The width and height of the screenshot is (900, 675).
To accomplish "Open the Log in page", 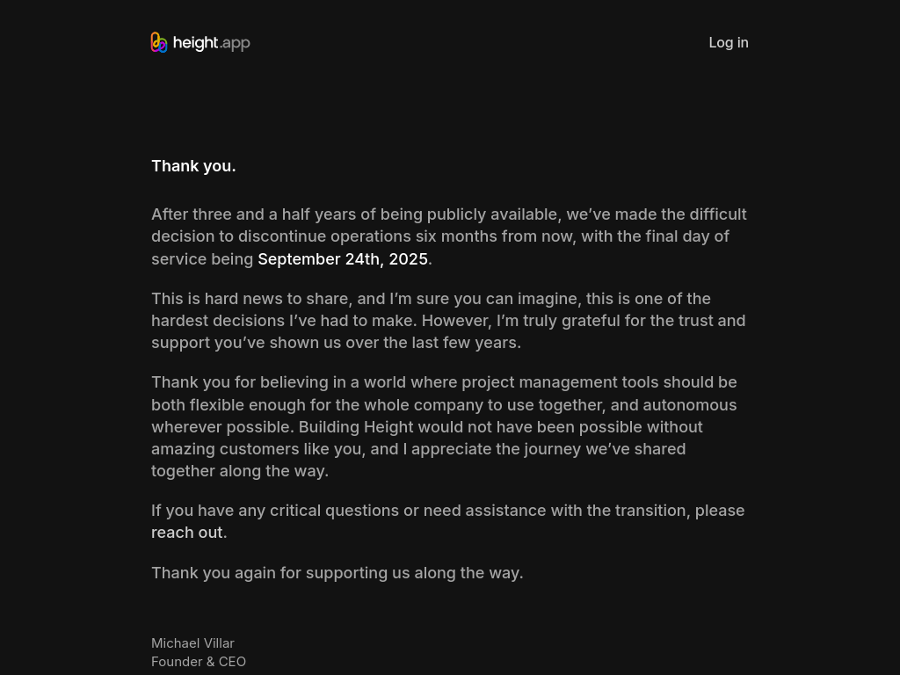I will pos(729,42).
